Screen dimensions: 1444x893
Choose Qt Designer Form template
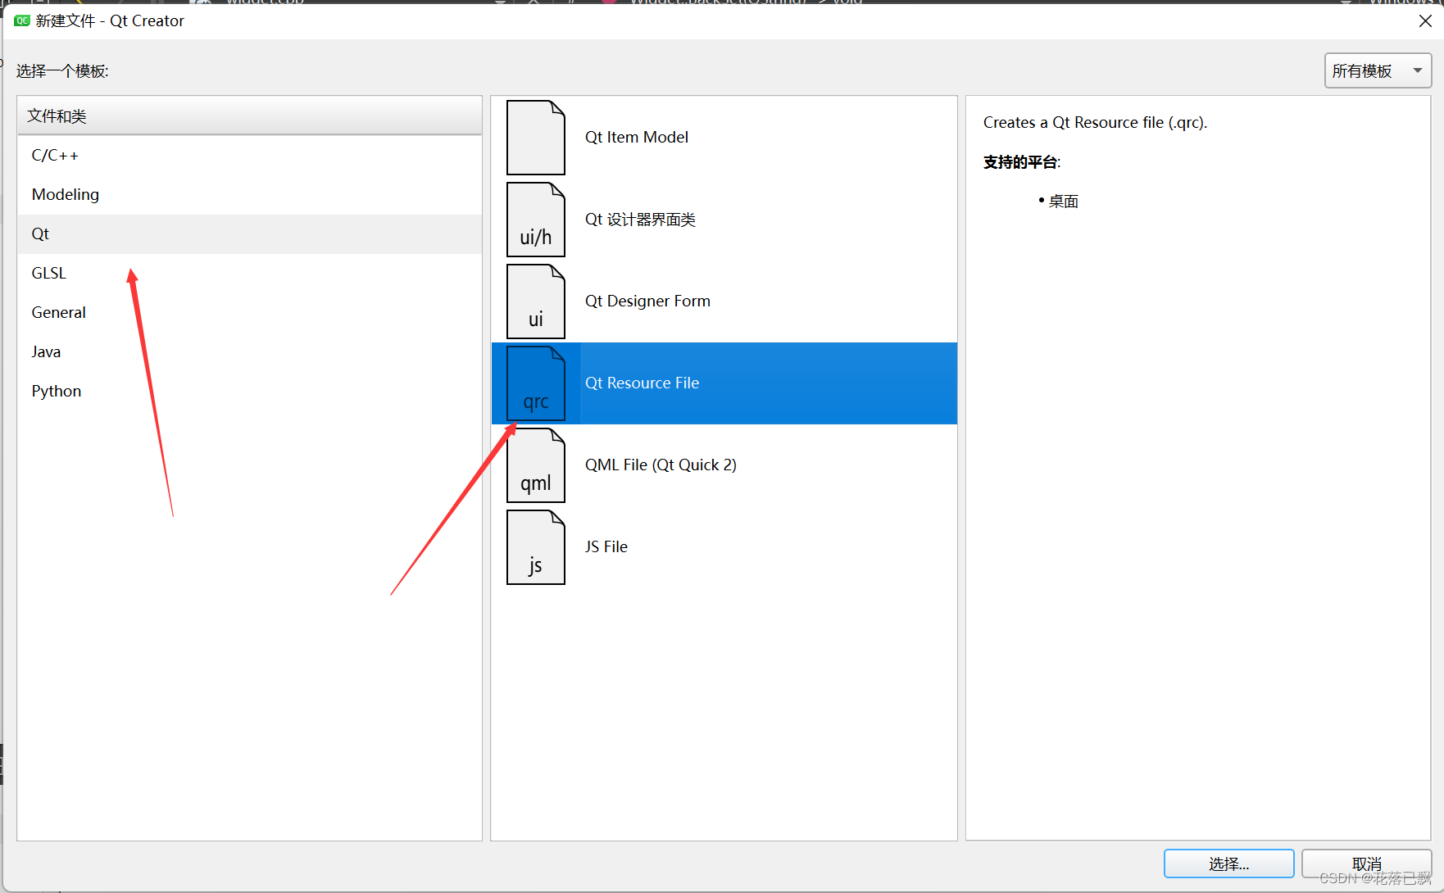724,301
